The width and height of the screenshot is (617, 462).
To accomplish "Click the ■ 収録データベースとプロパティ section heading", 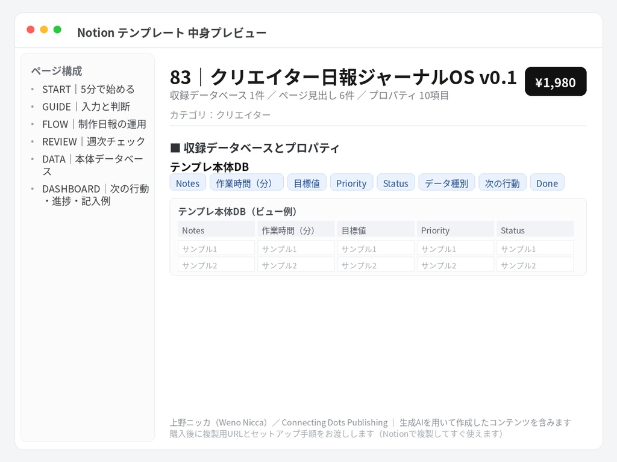I will 255,148.
